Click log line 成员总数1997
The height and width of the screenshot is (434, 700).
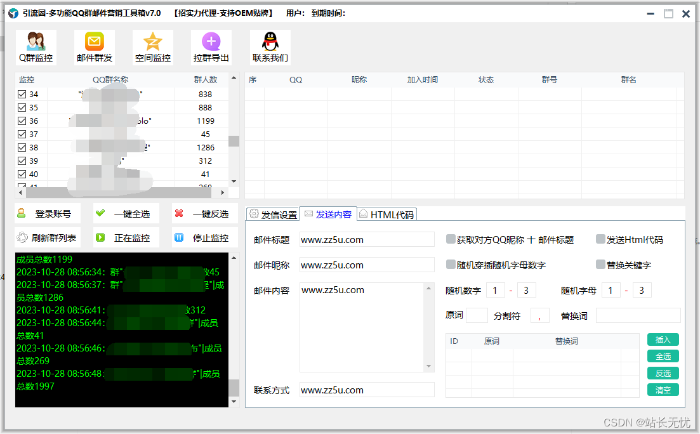click(36, 386)
